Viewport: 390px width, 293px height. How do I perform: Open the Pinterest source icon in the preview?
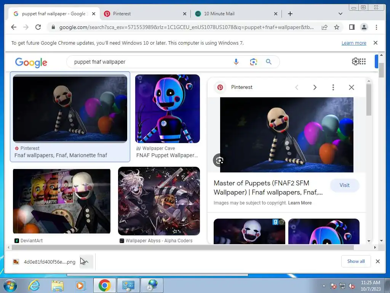pos(220,87)
